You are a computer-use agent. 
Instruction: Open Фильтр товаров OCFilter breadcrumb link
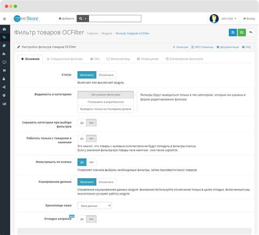coord(132,33)
